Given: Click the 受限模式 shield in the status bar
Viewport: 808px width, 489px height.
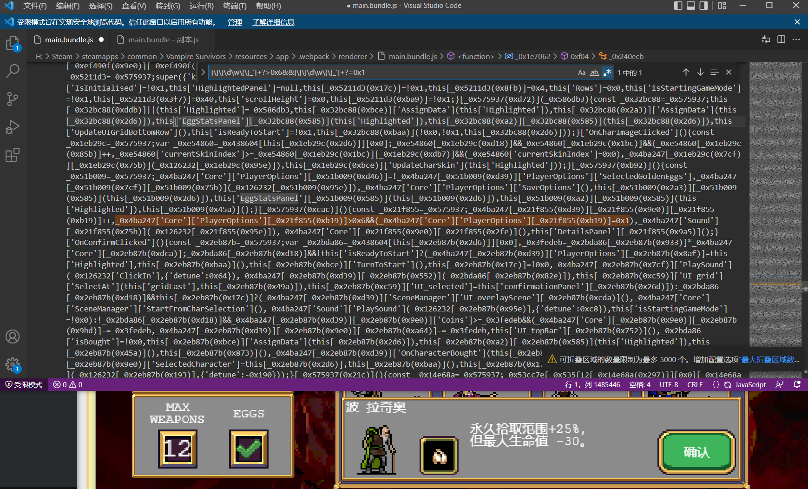Looking at the screenshot, I should tap(24, 384).
